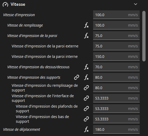Click the fx icon for Vitesse de déplacement

point(86,129)
